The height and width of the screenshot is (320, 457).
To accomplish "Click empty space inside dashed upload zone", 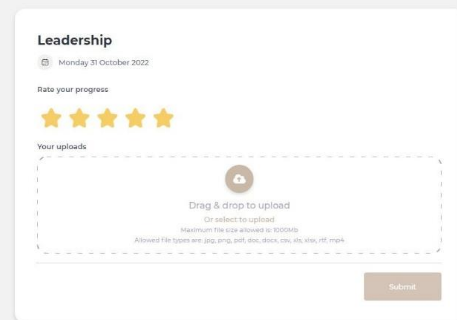I will 113,198.
